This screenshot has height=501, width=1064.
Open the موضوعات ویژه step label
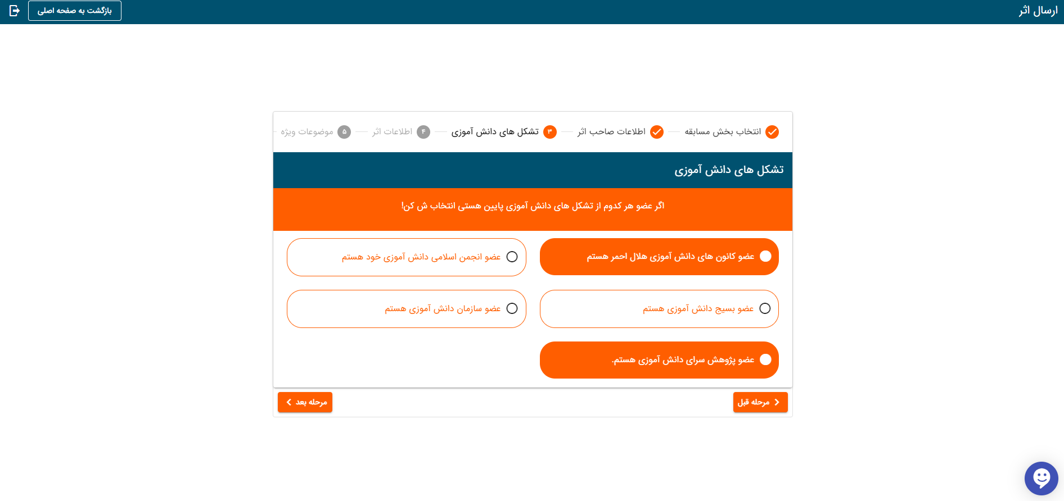click(x=307, y=132)
